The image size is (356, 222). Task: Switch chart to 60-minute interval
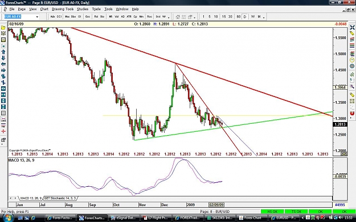click(239, 16)
